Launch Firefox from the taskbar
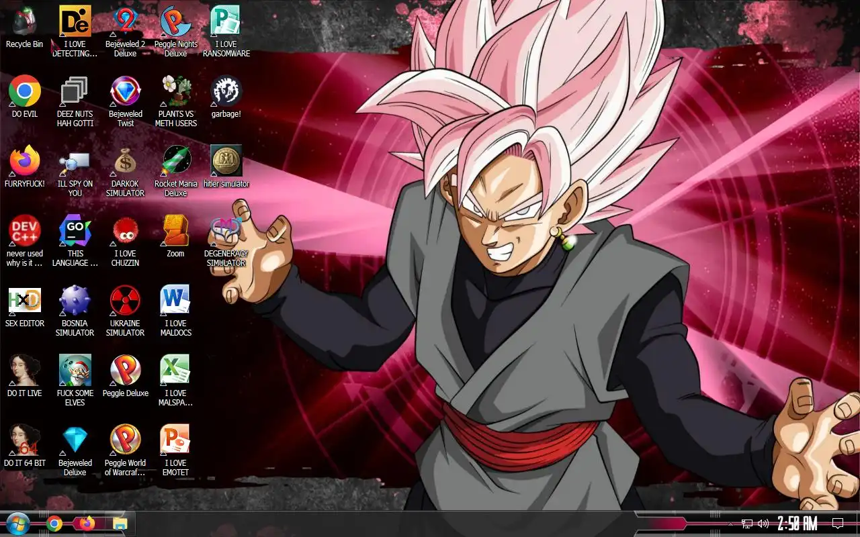 [x=87, y=524]
